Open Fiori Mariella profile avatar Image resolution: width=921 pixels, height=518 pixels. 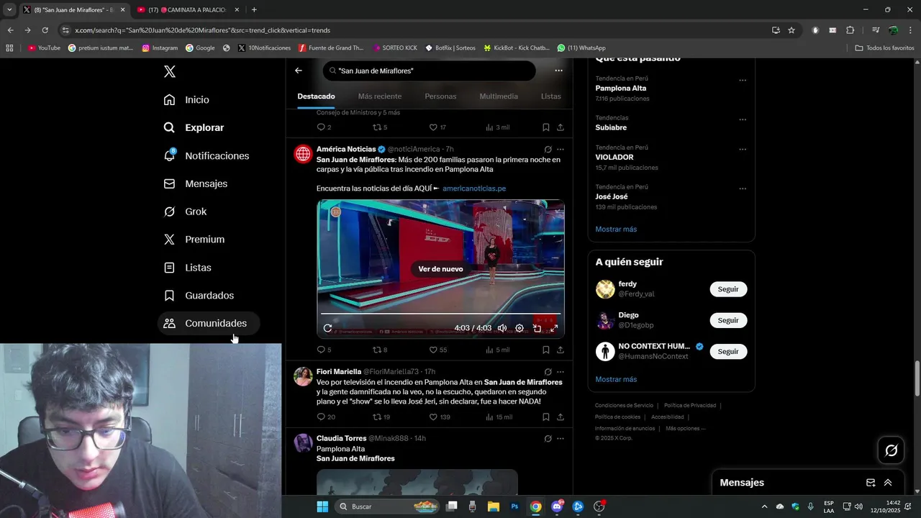pos(303,376)
